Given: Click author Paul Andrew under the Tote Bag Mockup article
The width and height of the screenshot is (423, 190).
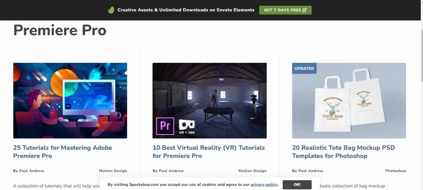Looking at the screenshot, I should tap(310, 171).
